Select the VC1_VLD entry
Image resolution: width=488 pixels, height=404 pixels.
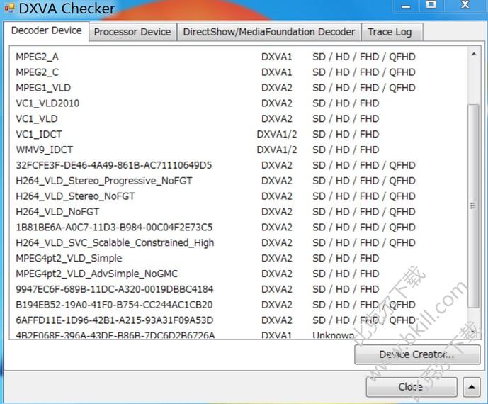tap(239, 118)
